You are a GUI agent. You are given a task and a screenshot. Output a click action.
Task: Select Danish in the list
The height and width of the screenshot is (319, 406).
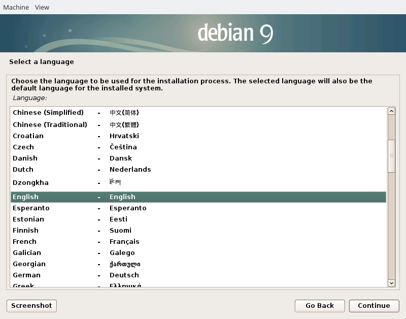(198, 158)
